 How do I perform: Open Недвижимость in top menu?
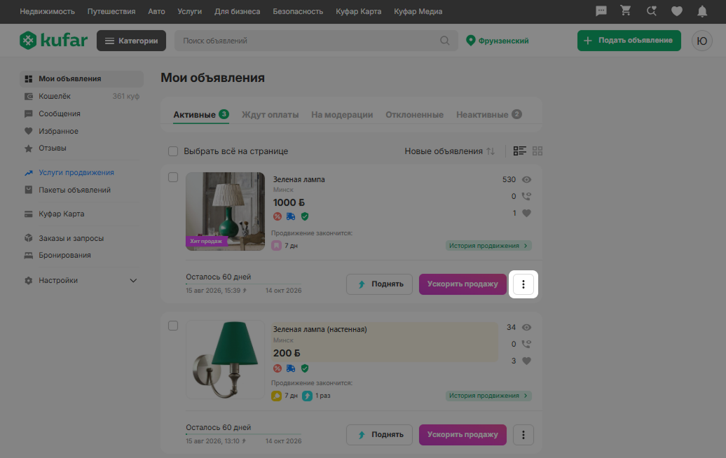pyautogui.click(x=47, y=12)
